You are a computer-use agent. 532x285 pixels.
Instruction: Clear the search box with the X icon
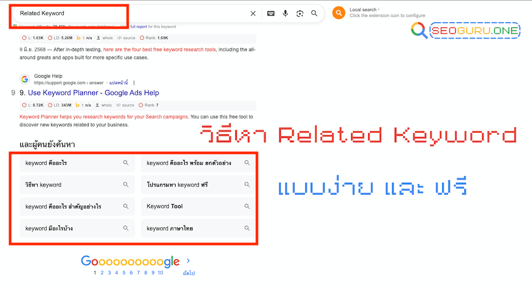pyautogui.click(x=253, y=14)
